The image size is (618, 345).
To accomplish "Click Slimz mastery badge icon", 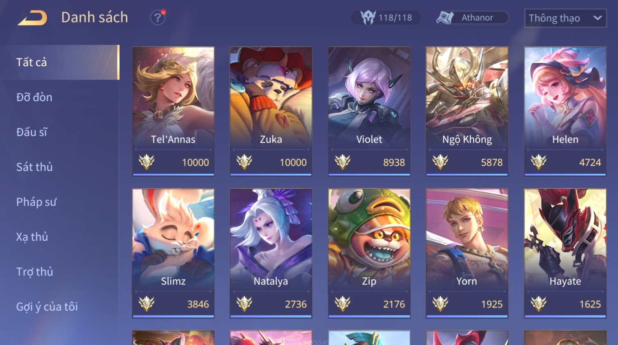I will (147, 304).
